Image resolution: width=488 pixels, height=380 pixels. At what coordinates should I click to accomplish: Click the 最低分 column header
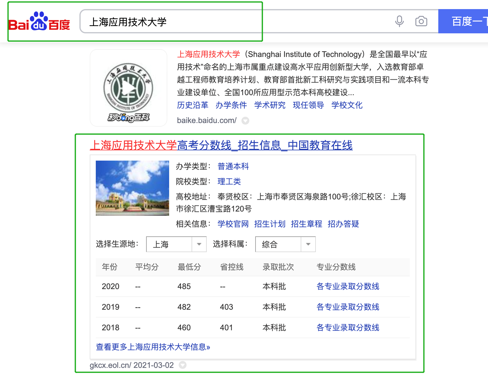pos(189,267)
